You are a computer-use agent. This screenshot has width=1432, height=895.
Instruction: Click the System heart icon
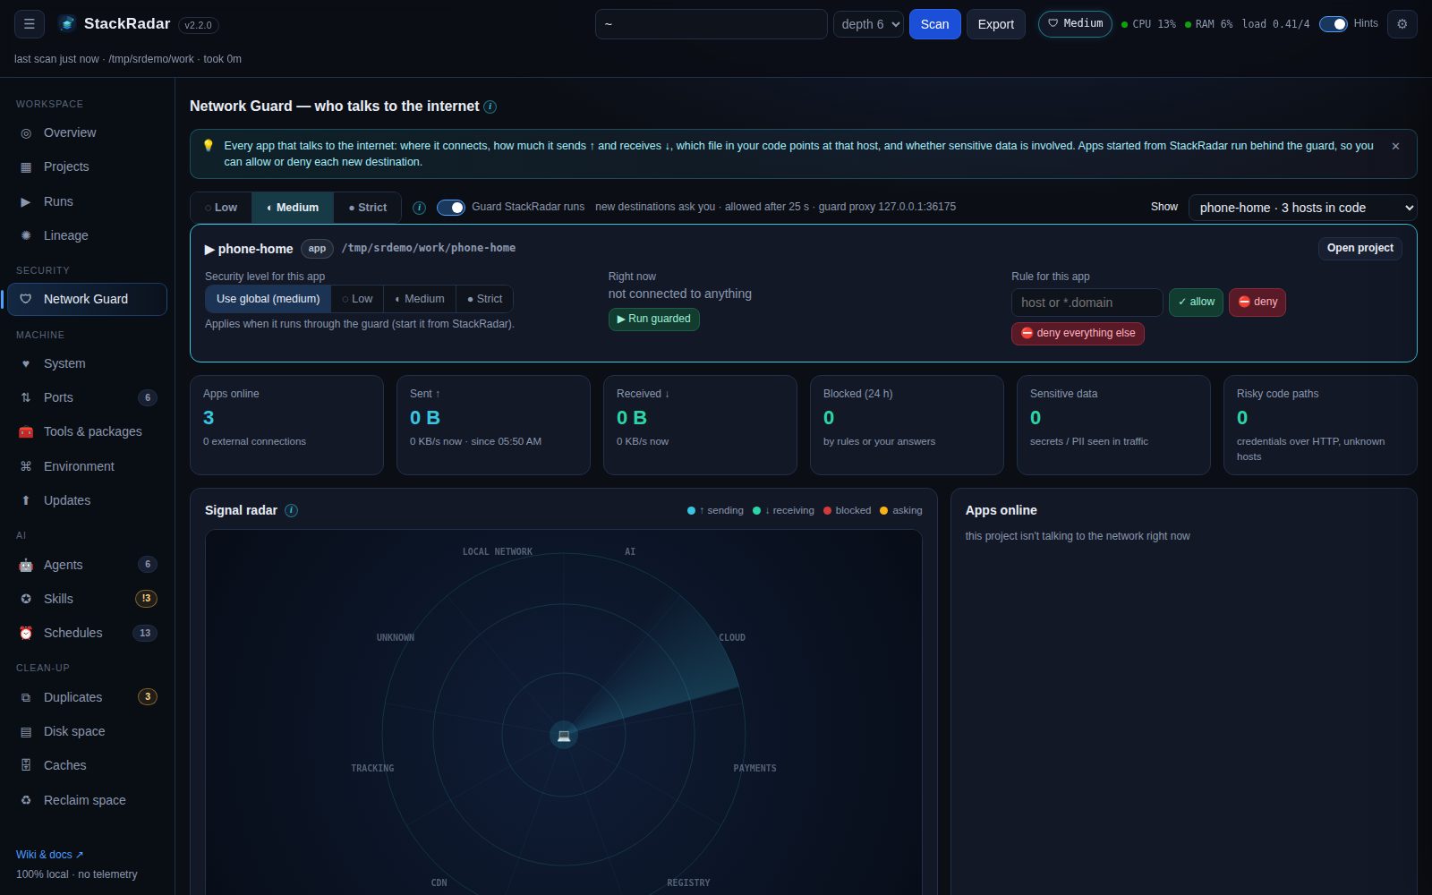point(26,363)
